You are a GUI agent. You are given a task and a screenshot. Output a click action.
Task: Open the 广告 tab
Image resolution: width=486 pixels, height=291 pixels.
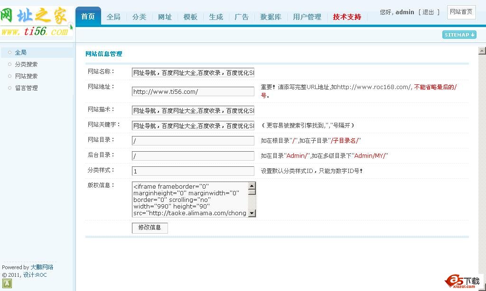click(x=242, y=17)
